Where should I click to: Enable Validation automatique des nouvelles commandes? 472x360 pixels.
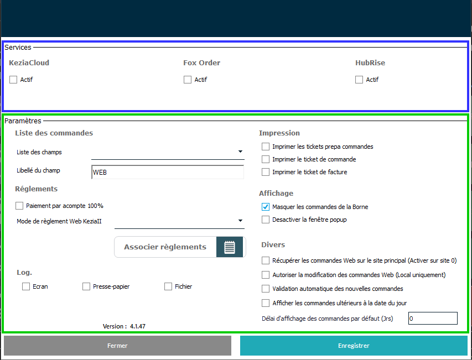[x=266, y=289]
